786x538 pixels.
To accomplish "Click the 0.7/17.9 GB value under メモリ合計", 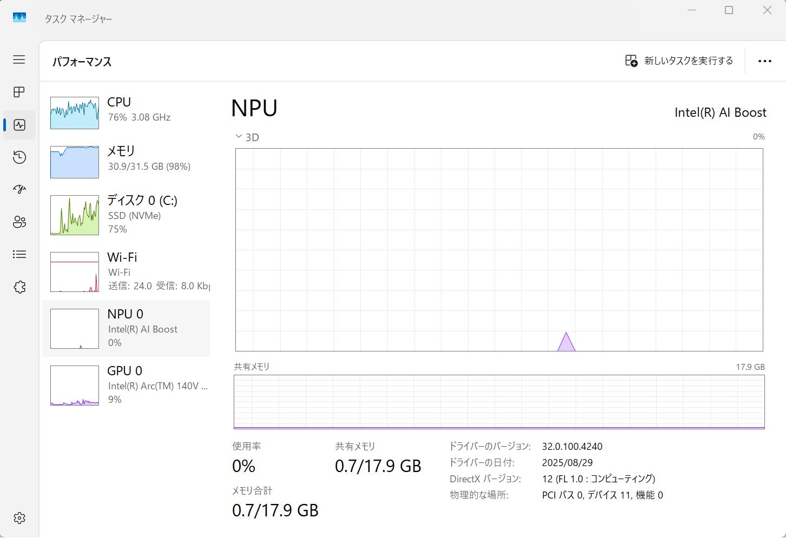I will (x=275, y=510).
